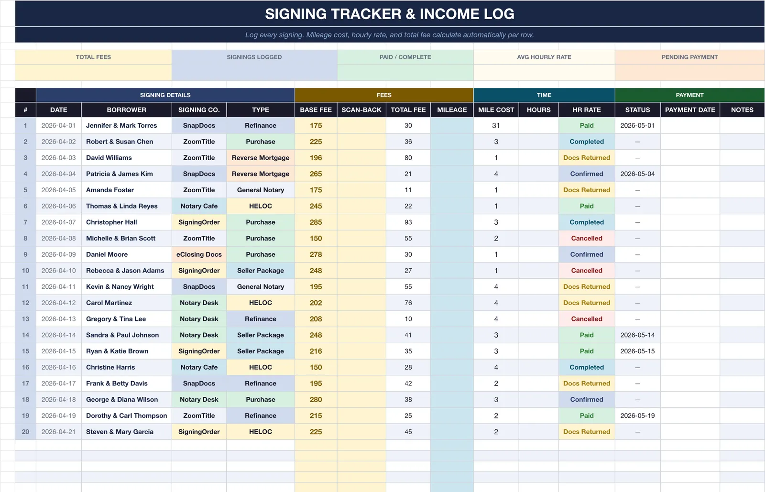Click the Paid status in row 1

[x=587, y=126]
